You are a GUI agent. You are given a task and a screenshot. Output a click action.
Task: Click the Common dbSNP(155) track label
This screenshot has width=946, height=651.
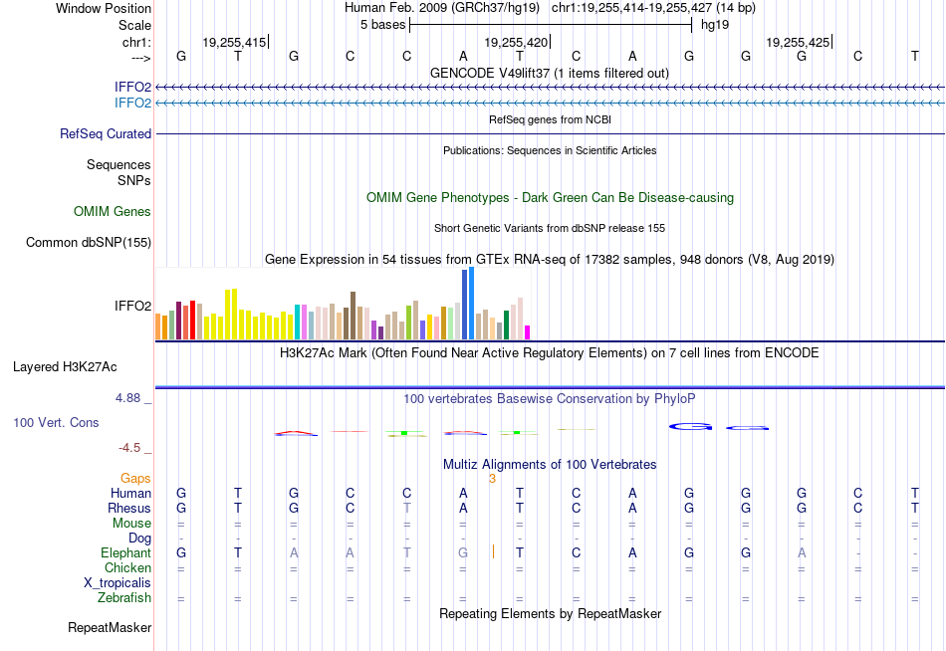pos(89,243)
